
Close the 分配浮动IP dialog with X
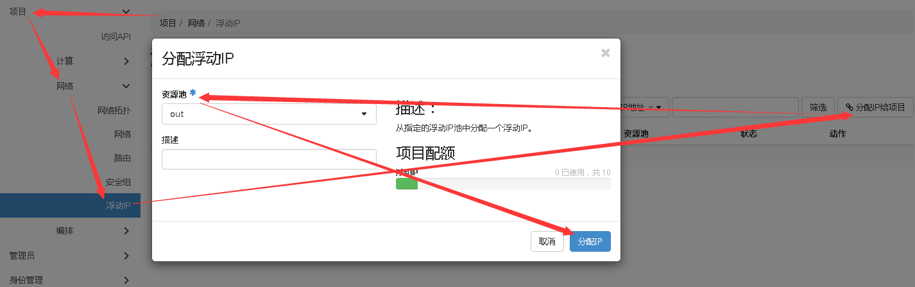click(605, 53)
